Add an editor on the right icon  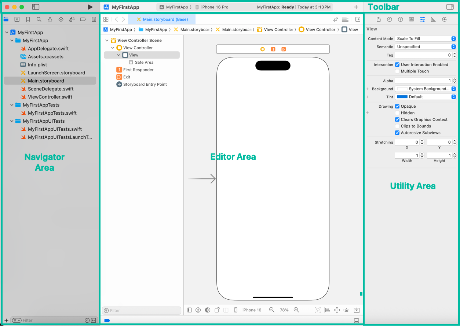point(358,19)
